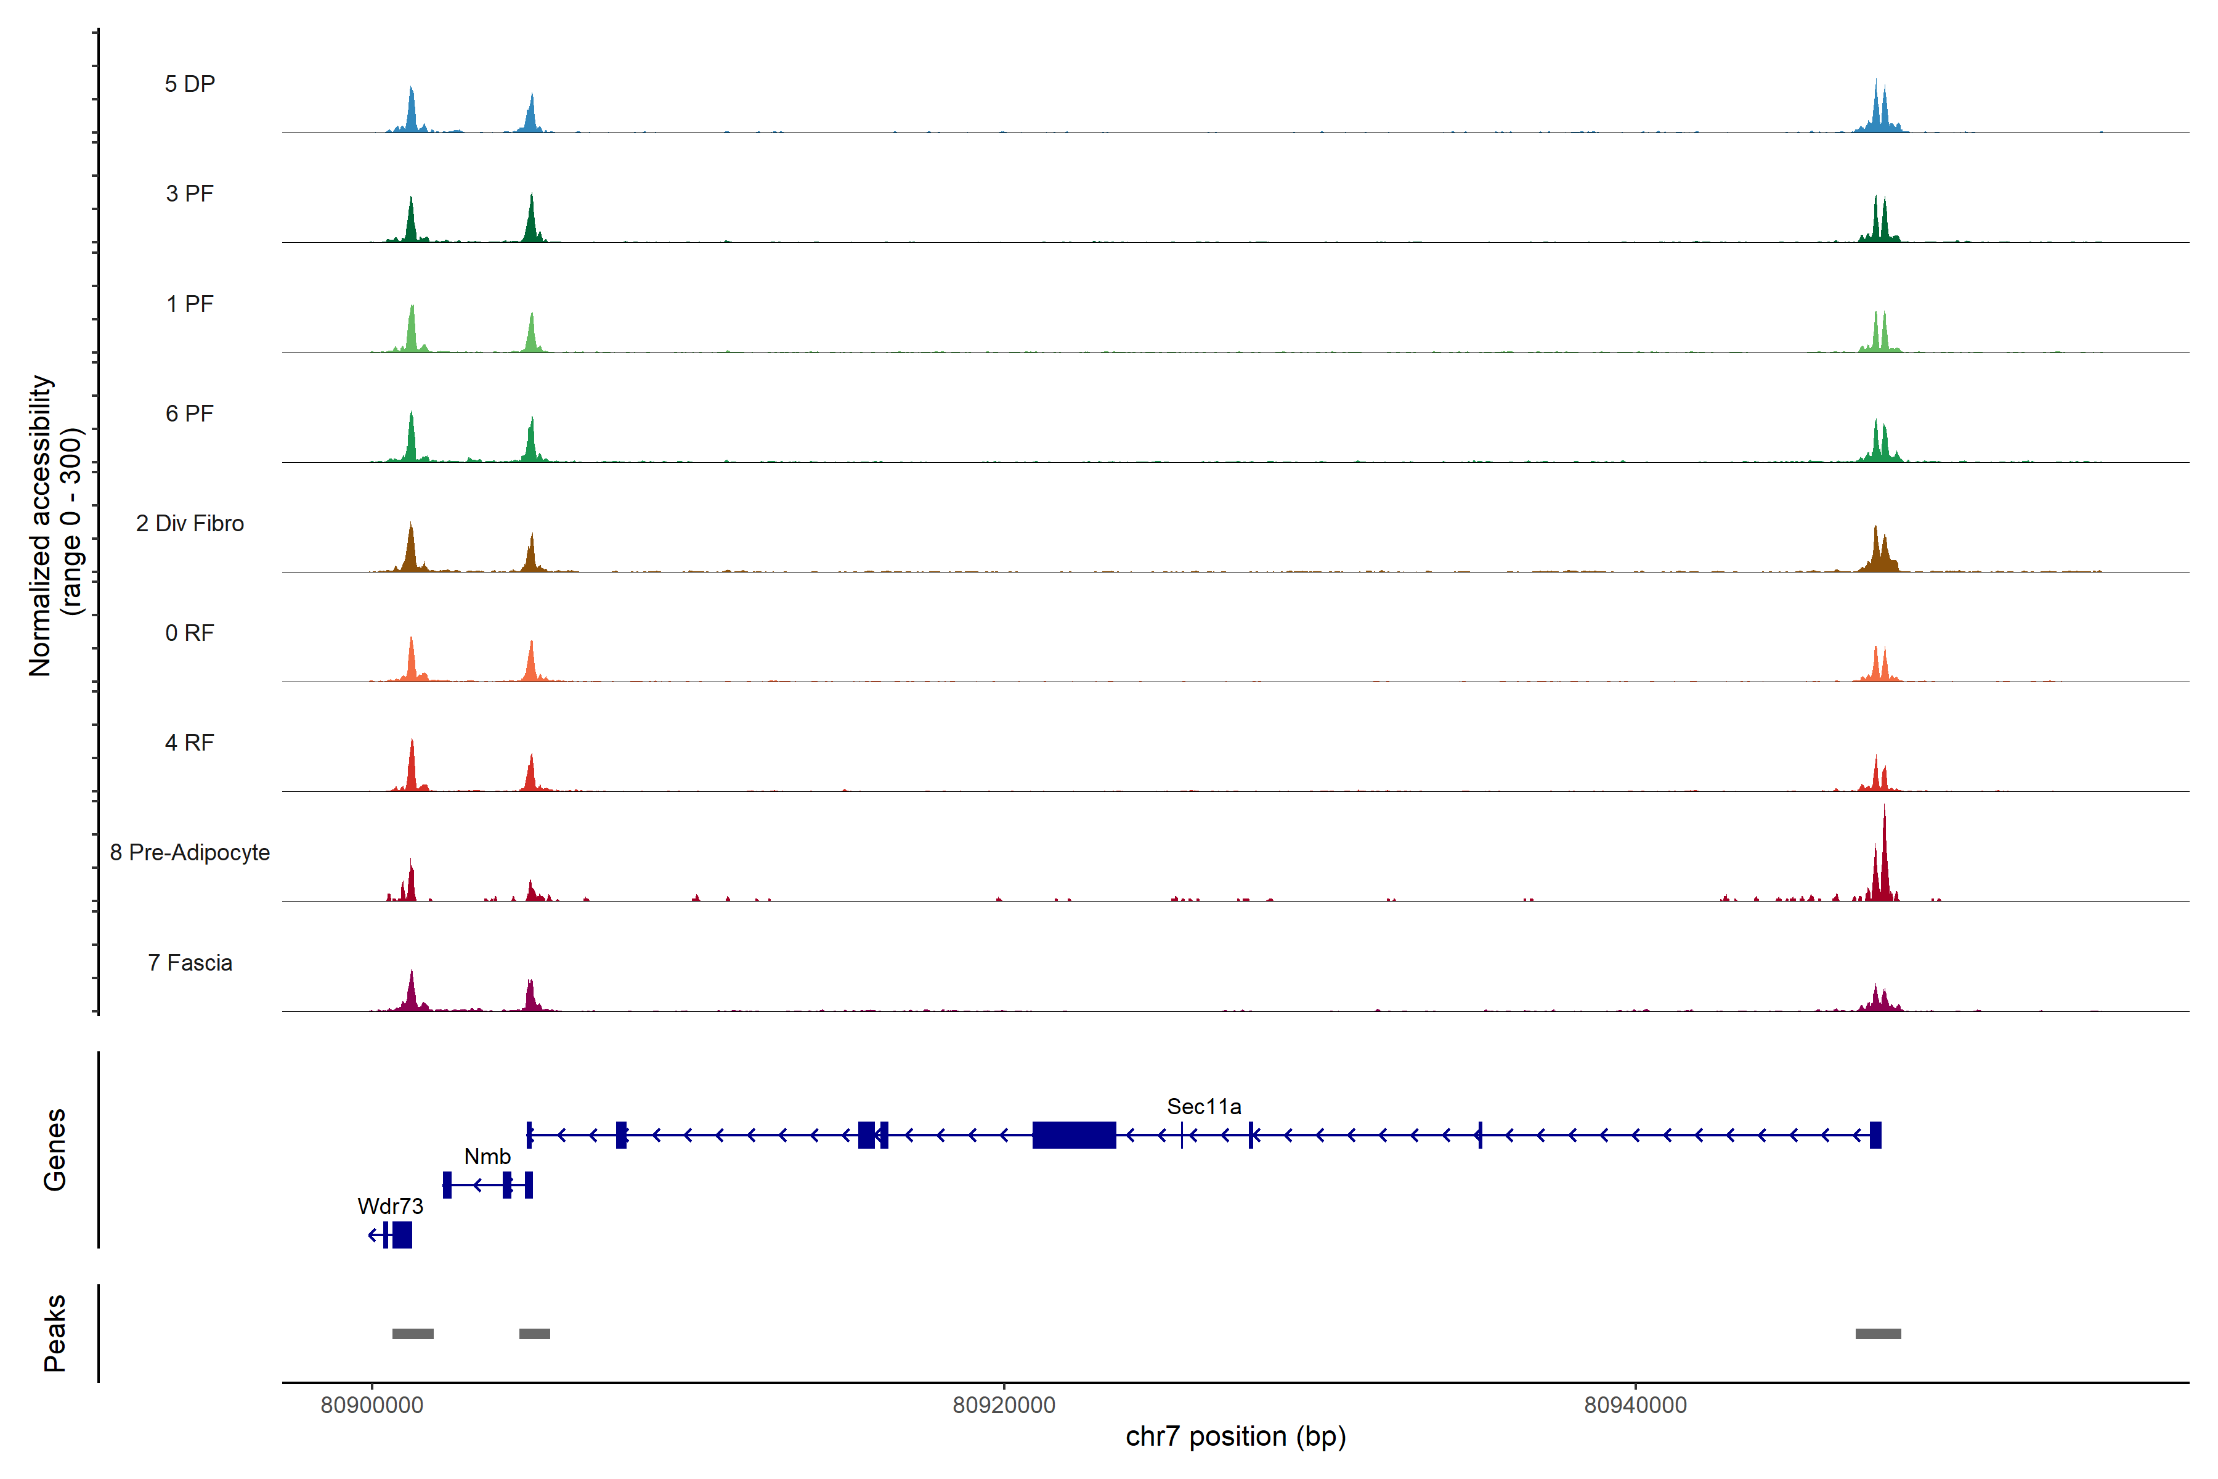The image size is (2218, 1479).
Task: Select the Wdr73 gene label
Action: pos(391,1207)
